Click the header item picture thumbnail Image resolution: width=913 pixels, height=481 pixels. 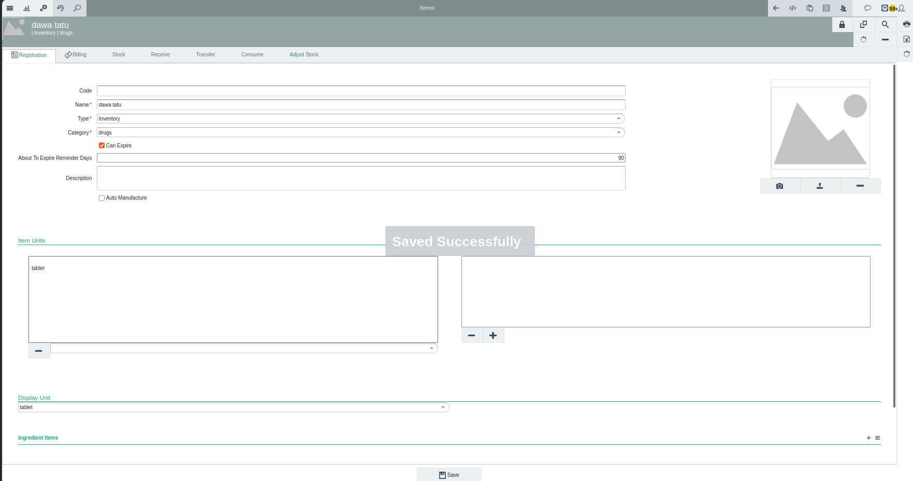coord(14,27)
